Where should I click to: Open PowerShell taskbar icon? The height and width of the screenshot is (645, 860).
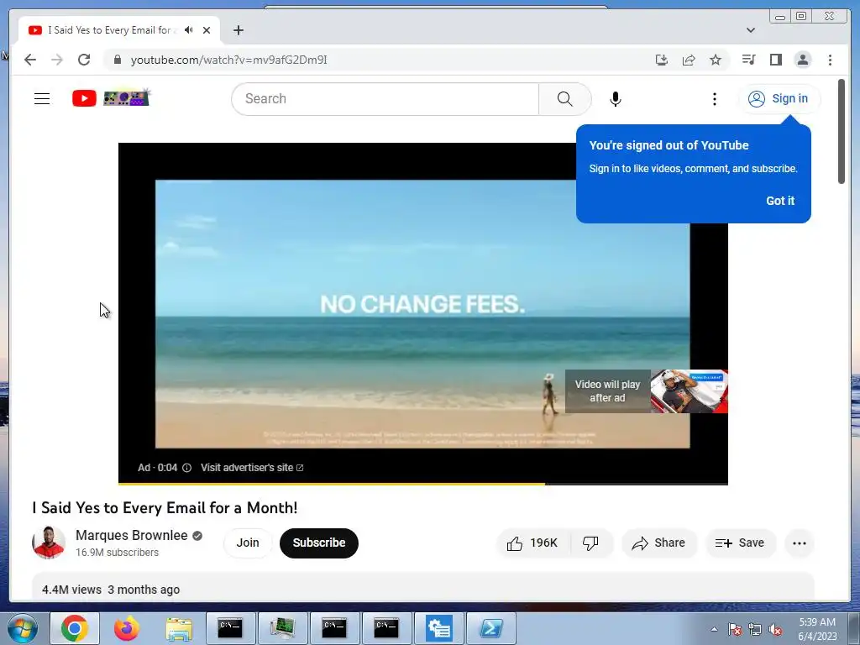point(491,628)
